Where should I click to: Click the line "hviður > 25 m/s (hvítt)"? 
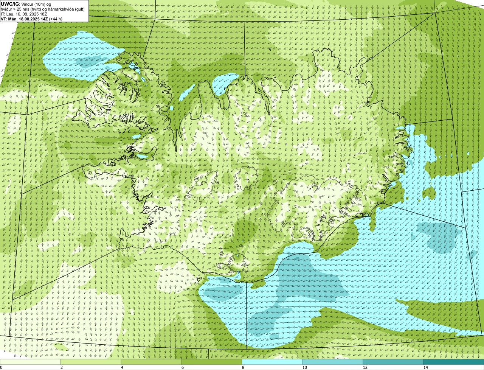[21, 9]
